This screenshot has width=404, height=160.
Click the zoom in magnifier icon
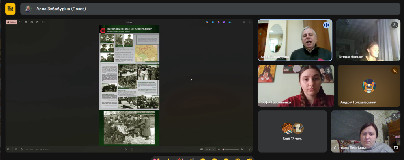(x=243, y=149)
